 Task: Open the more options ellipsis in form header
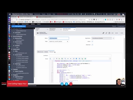[x=112, y=33]
